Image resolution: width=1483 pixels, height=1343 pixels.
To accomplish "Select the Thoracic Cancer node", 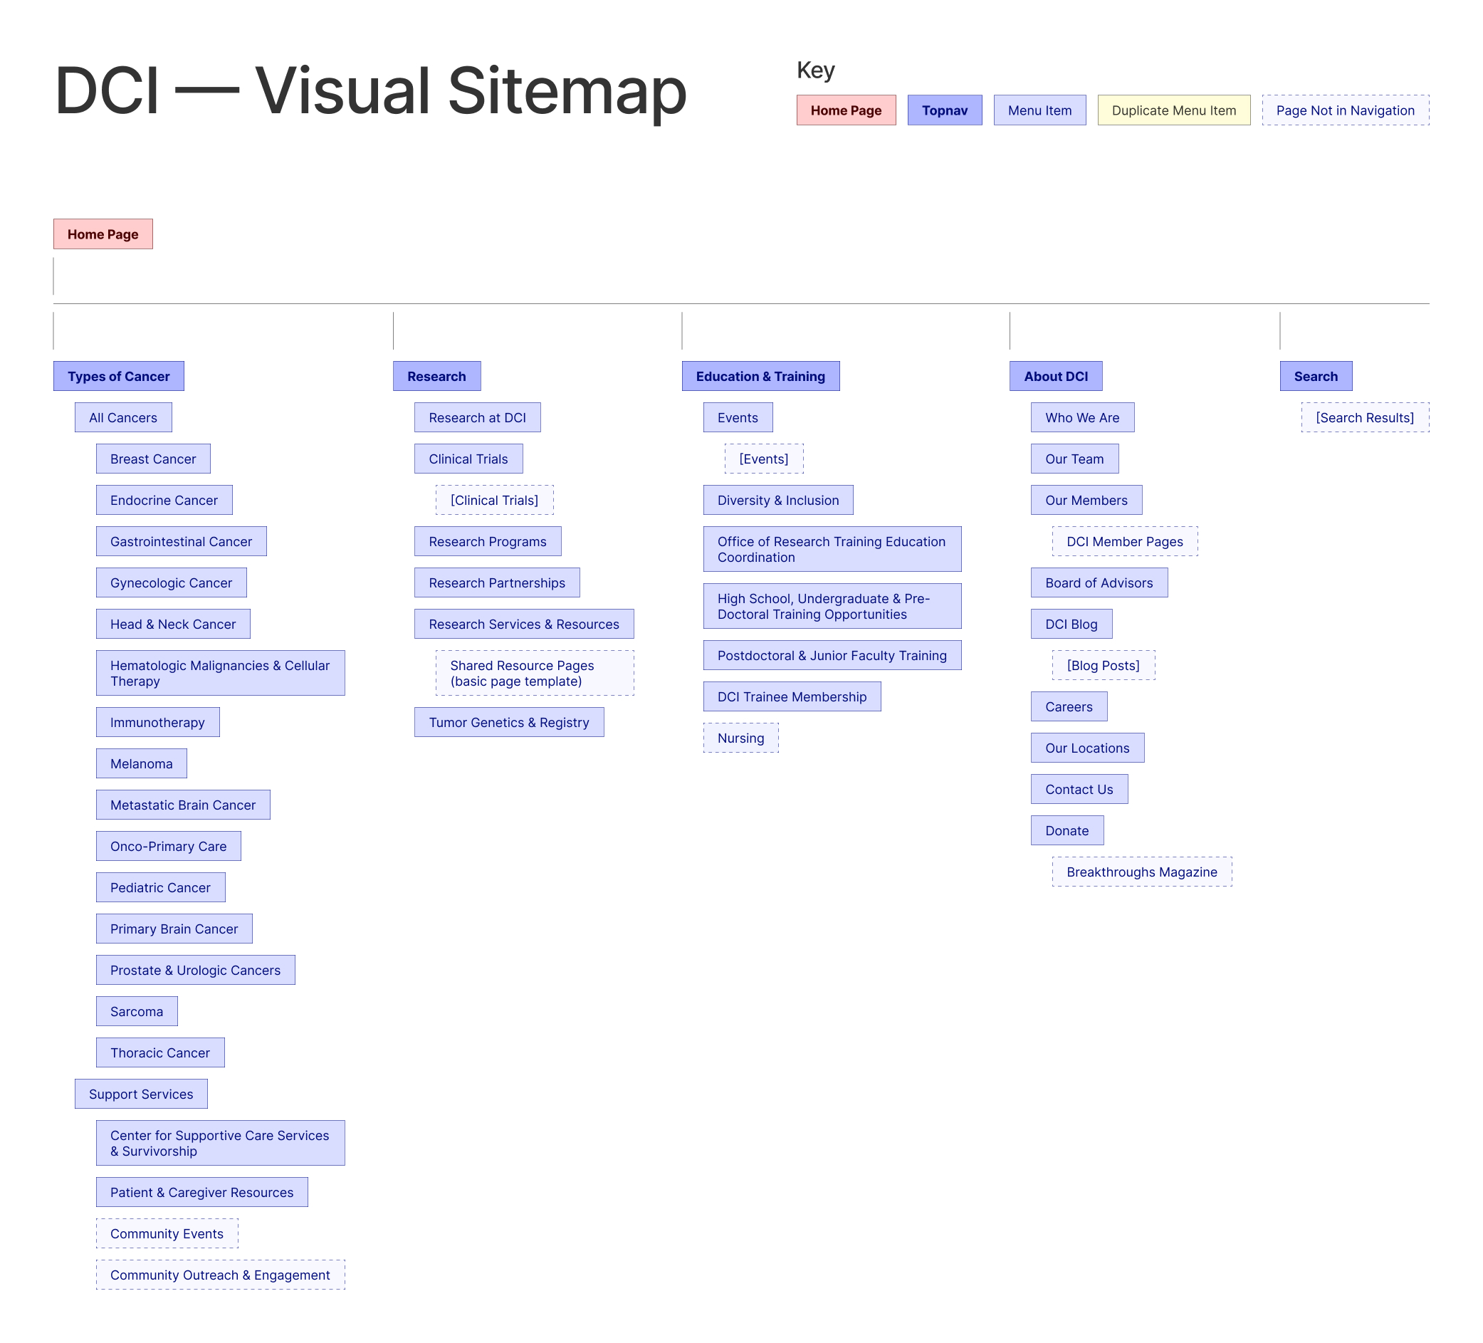I will pyautogui.click(x=160, y=1052).
